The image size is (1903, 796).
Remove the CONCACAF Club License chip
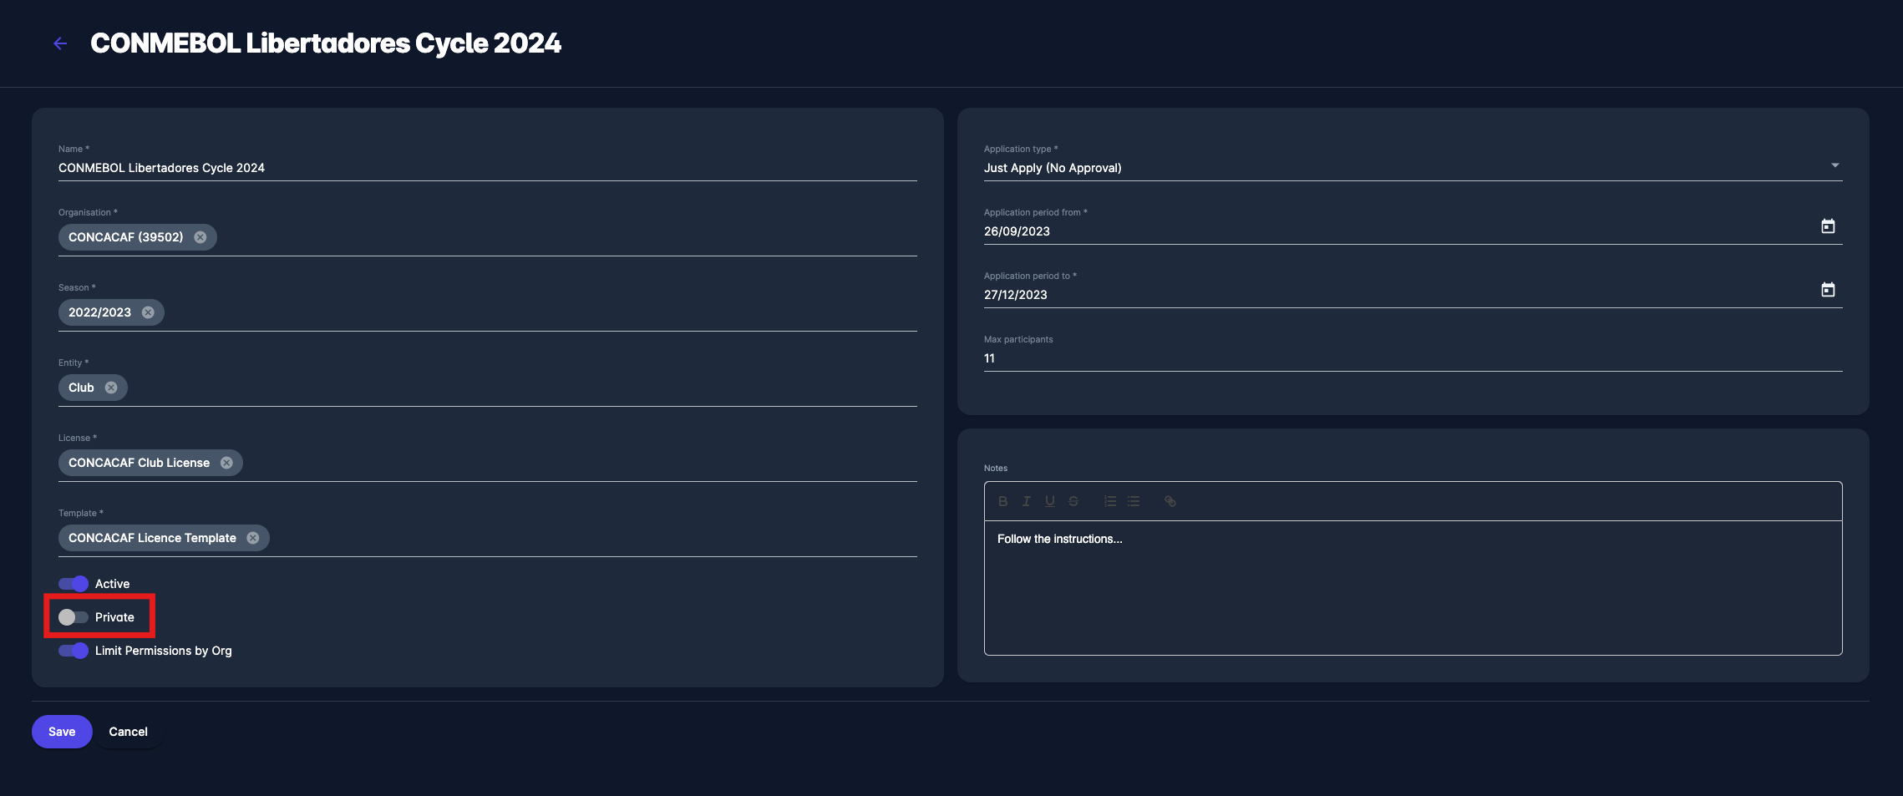(226, 463)
